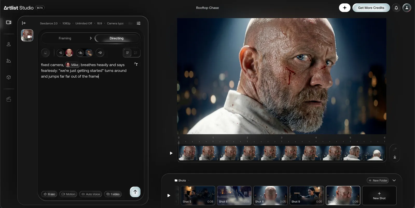This screenshot has height=208, width=415.
Task: Open the Auto Voice selector
Action: [91, 194]
